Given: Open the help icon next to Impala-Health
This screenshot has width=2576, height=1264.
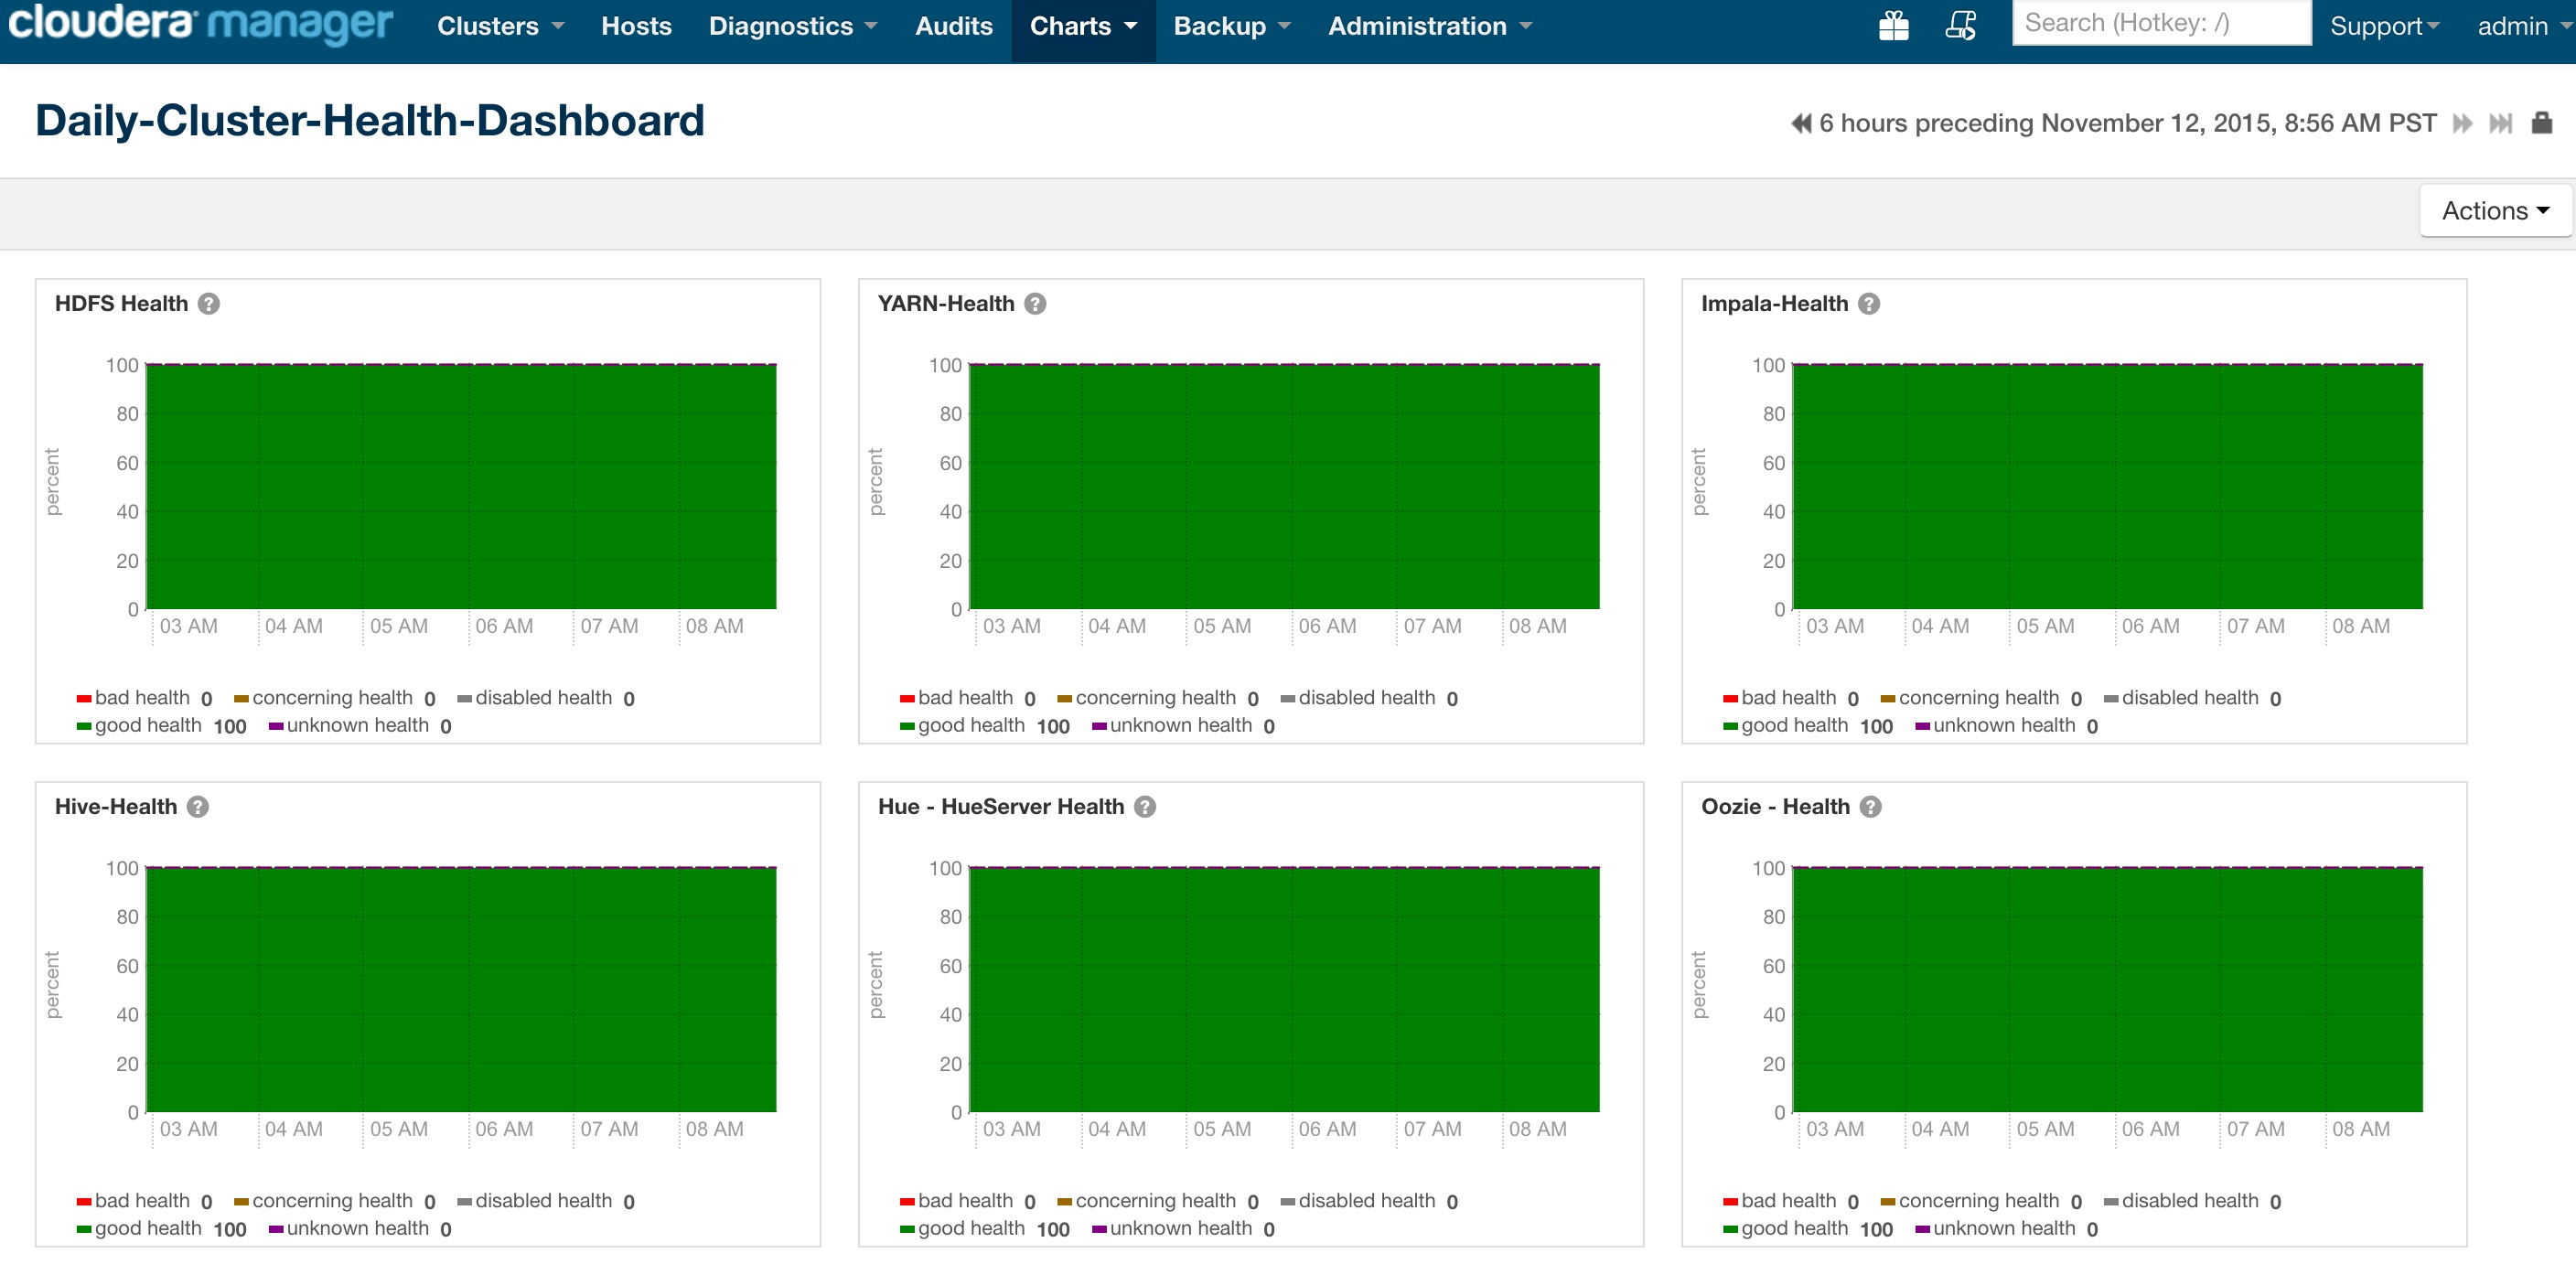Looking at the screenshot, I should pyautogui.click(x=1868, y=304).
